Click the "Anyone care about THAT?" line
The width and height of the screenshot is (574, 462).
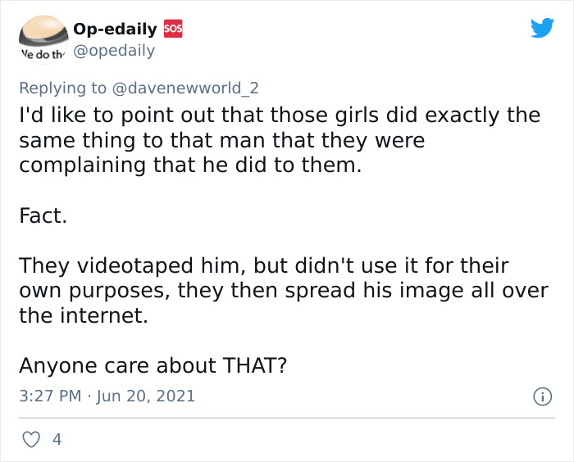click(x=153, y=365)
